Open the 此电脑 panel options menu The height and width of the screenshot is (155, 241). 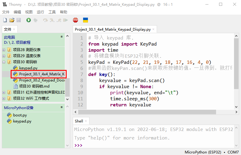click(x=61, y=37)
